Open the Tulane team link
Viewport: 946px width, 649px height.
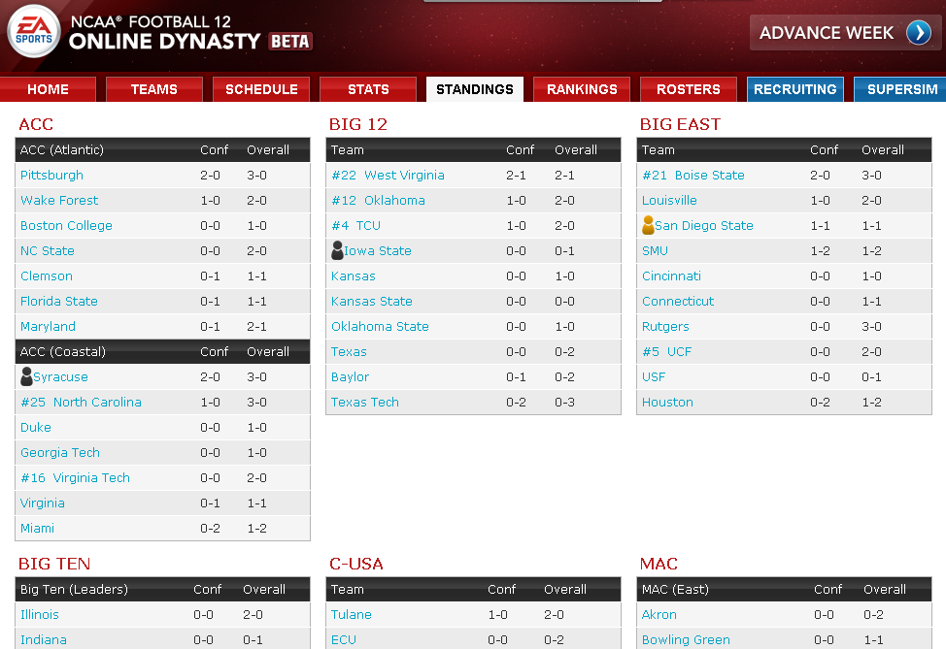click(352, 615)
